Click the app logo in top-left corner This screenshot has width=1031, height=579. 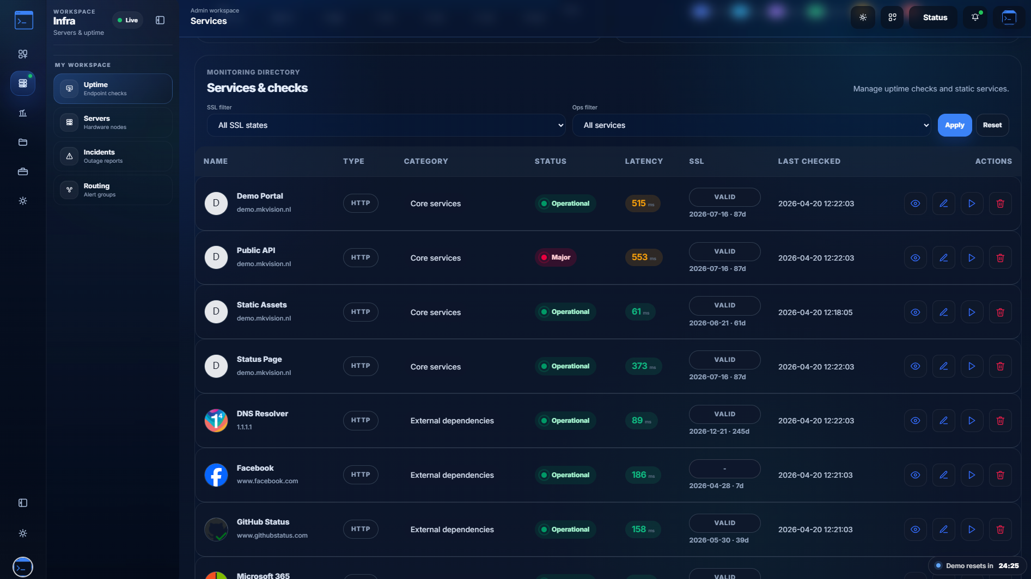point(24,20)
